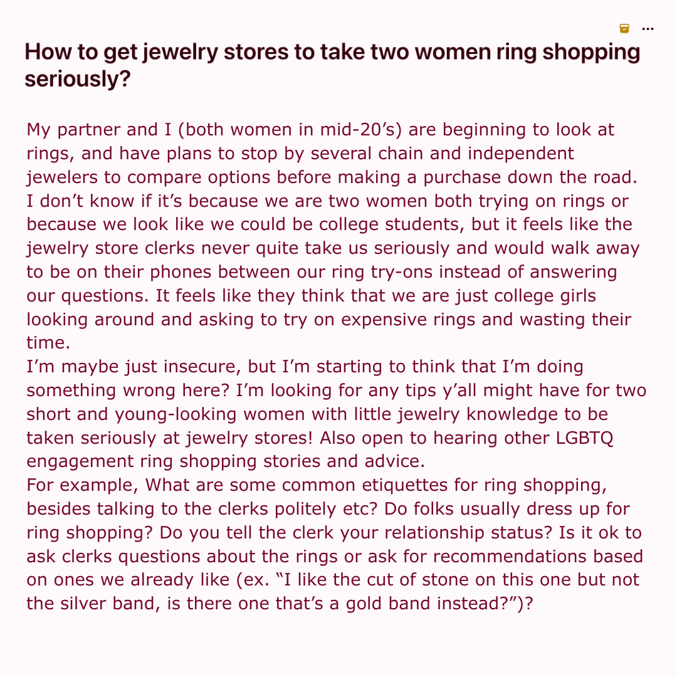
Task: Click the word "seriously?" in the title
Action: click(77, 80)
